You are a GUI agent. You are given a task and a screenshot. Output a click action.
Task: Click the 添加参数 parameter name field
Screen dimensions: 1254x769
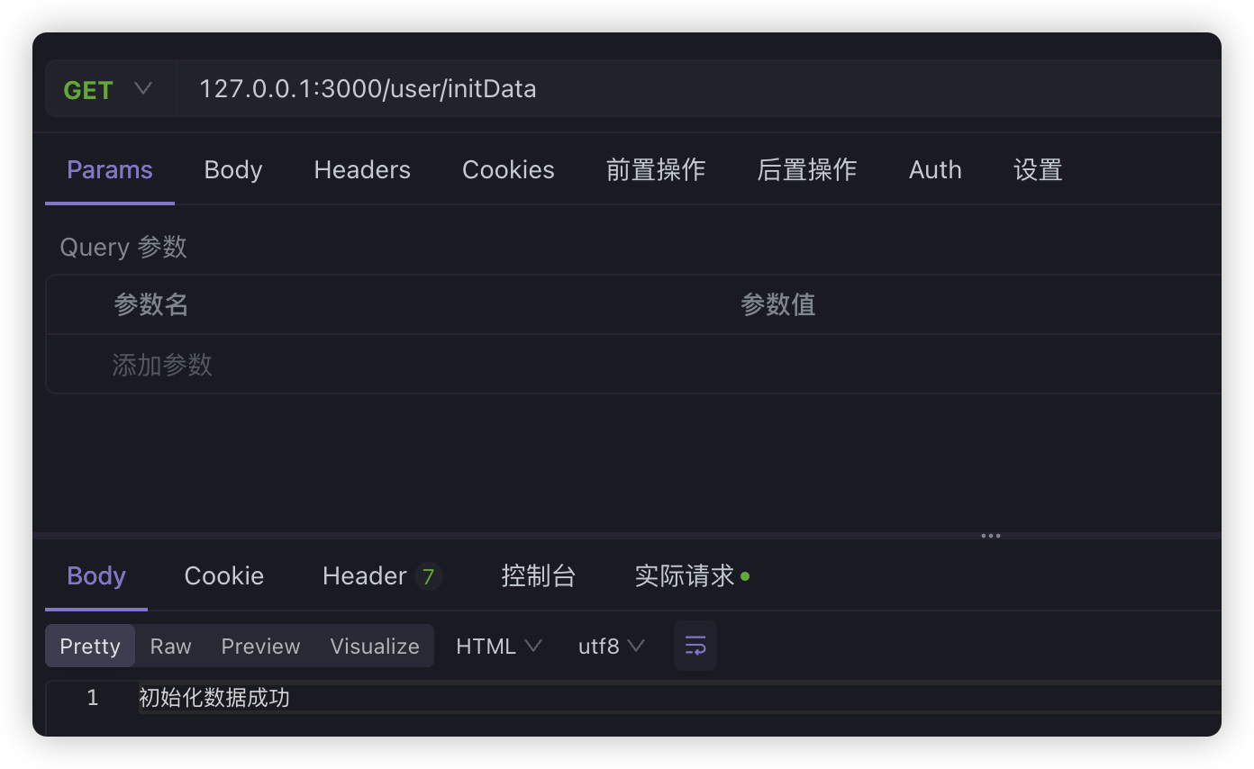(x=163, y=365)
